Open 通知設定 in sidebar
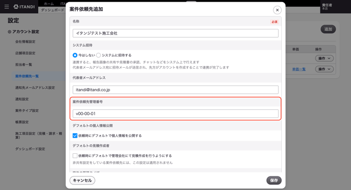This screenshot has height=190, width=351. tap(21, 99)
